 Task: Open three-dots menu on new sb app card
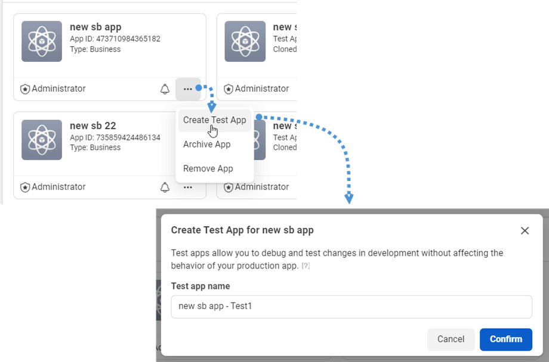188,89
